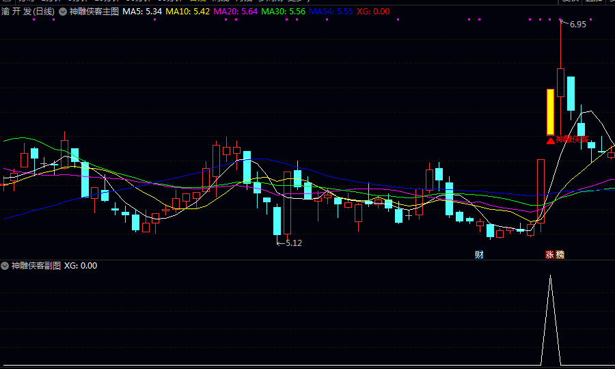Click the 5.12 low price label
Screen dimensions: 615x369
point(294,243)
